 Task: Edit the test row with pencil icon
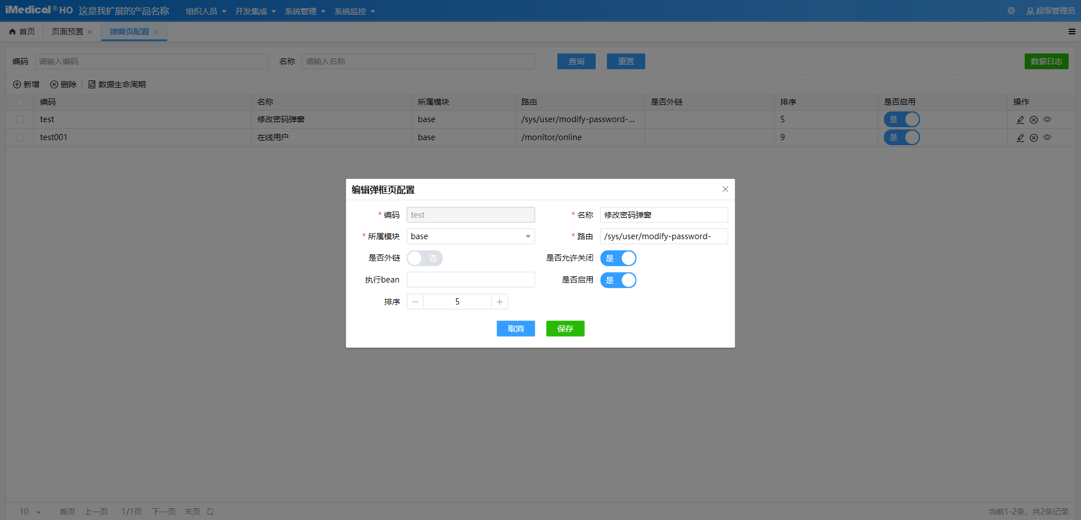(1020, 119)
